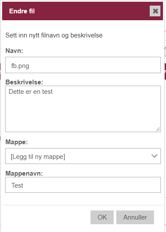The image size is (166, 232).
Task: Click inside the Beskrivelse text area
Action: 83,109
